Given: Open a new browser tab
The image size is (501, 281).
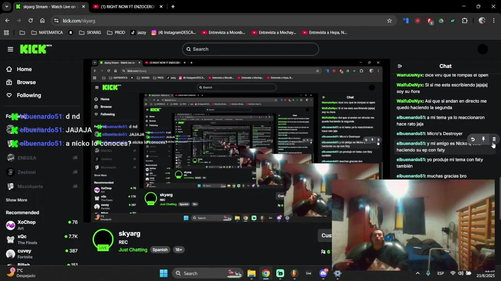Looking at the screenshot, I should (x=173, y=7).
